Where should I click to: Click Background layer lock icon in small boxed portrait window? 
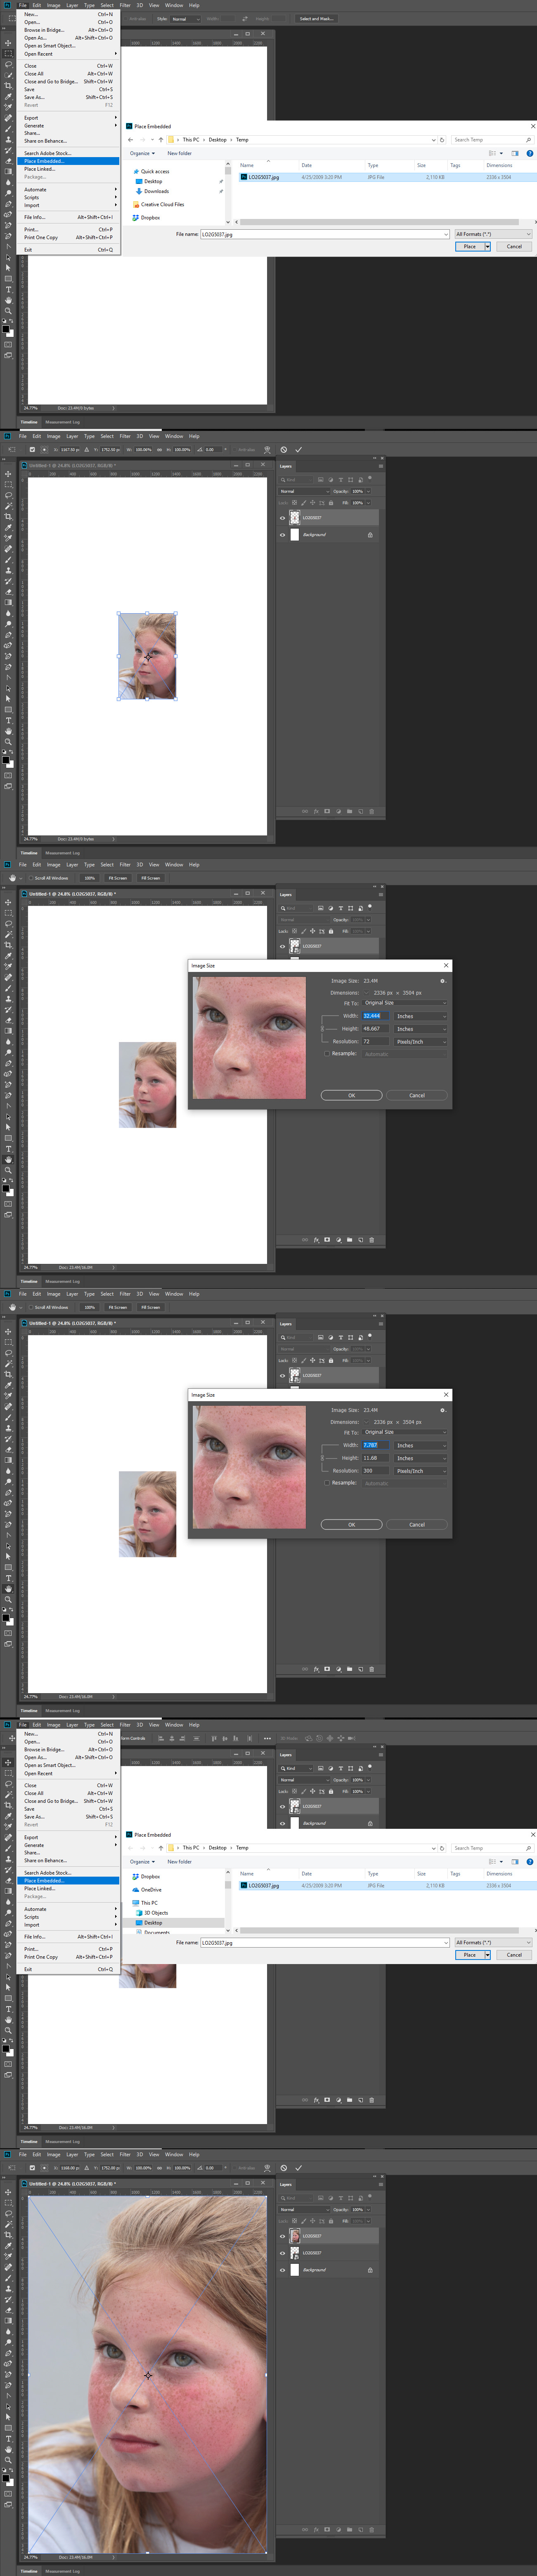370,535
